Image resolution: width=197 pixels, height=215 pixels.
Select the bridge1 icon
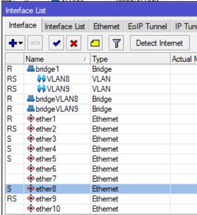pyautogui.click(x=31, y=69)
